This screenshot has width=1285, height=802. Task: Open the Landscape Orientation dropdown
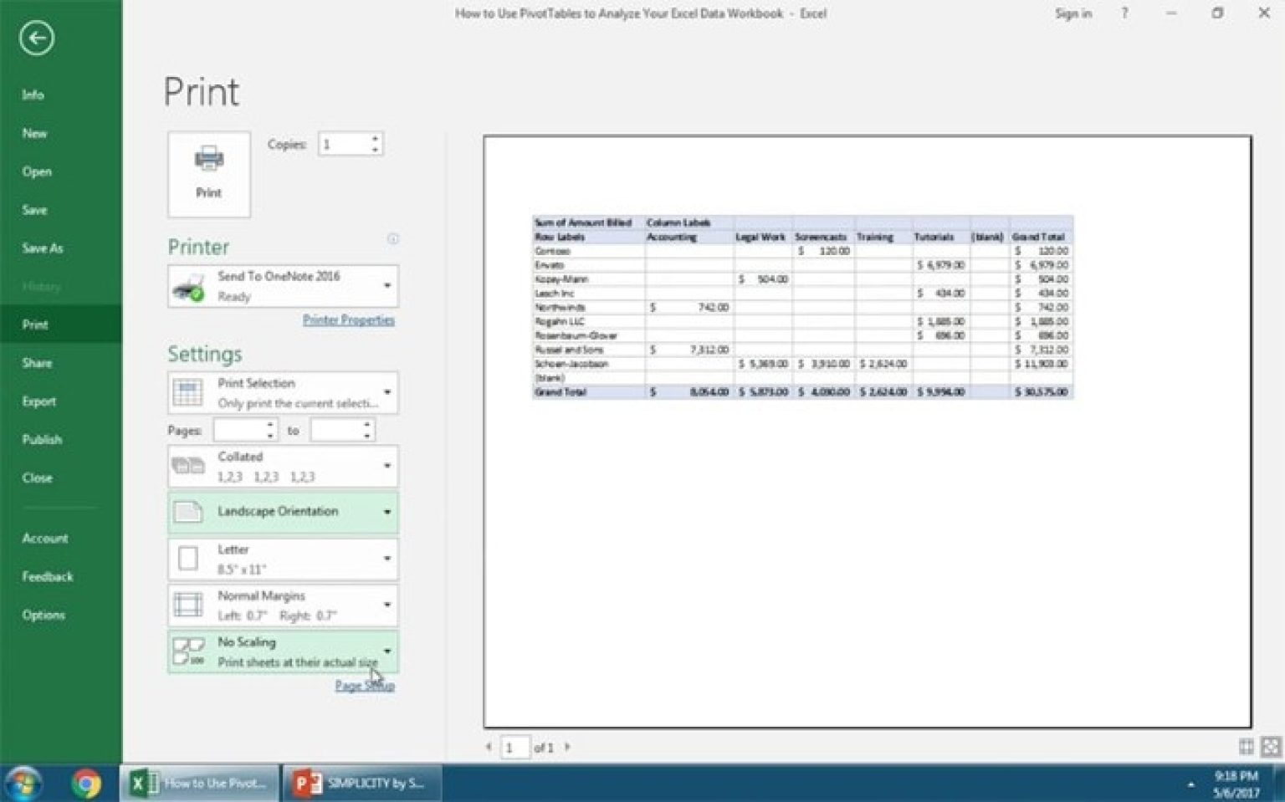tap(387, 511)
